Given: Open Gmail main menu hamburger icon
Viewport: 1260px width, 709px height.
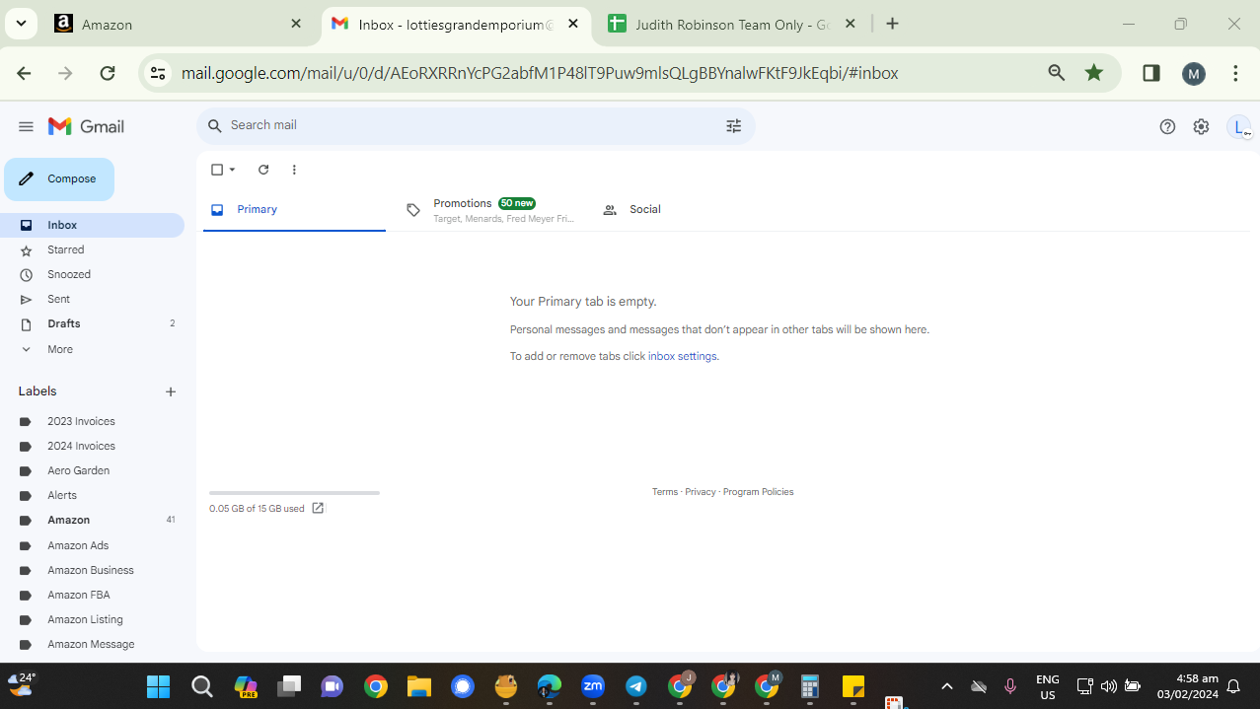Looking at the screenshot, I should [27, 126].
